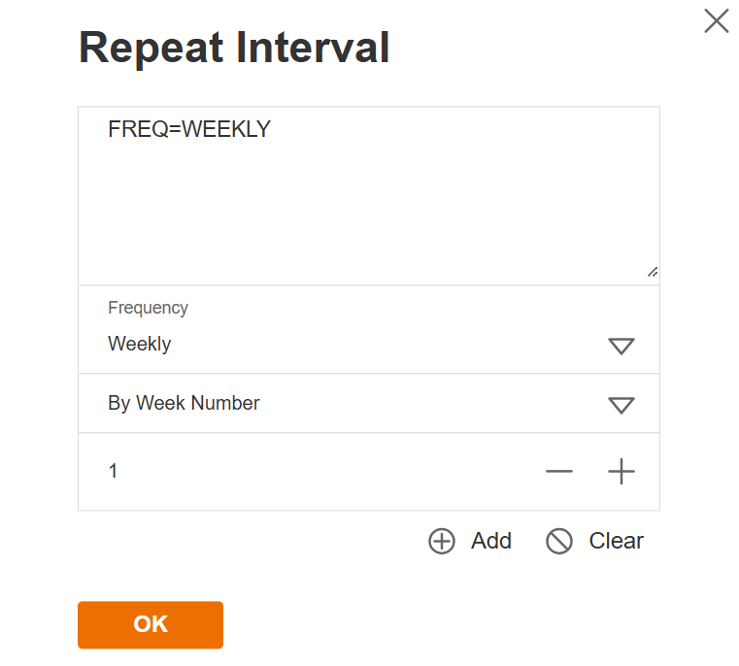The image size is (739, 666).
Task: Close the Repeat Interval dialog
Action: click(717, 21)
